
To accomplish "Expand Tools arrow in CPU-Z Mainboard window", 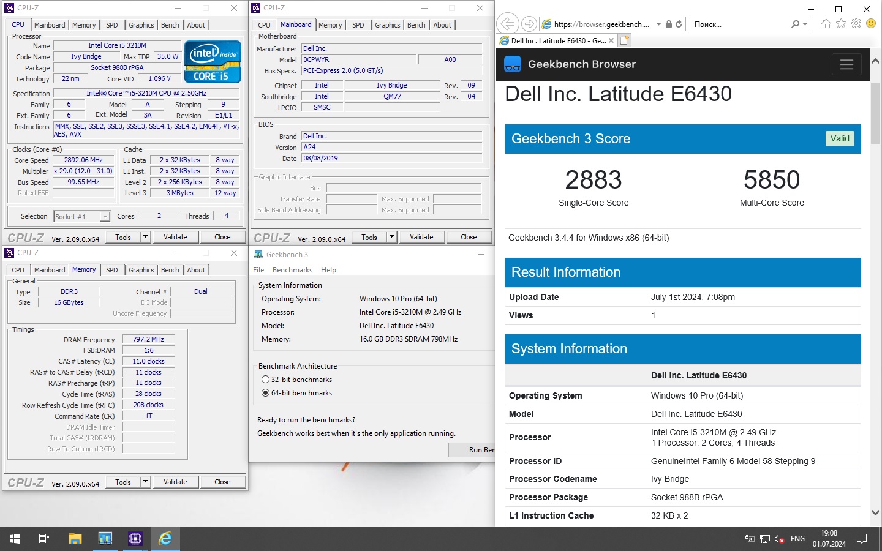I will pyautogui.click(x=392, y=237).
